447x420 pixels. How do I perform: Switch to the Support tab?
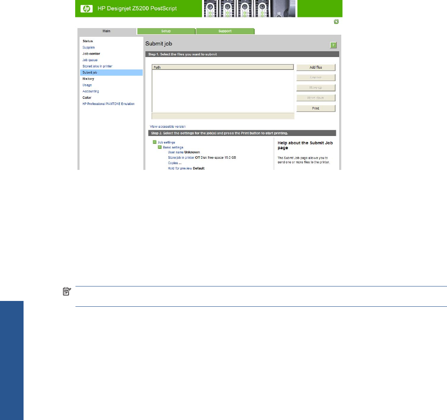click(x=225, y=31)
